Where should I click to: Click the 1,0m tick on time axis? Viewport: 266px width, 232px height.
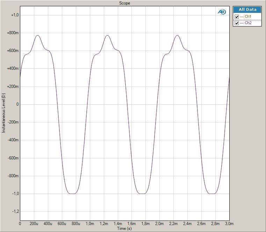click(x=89, y=224)
